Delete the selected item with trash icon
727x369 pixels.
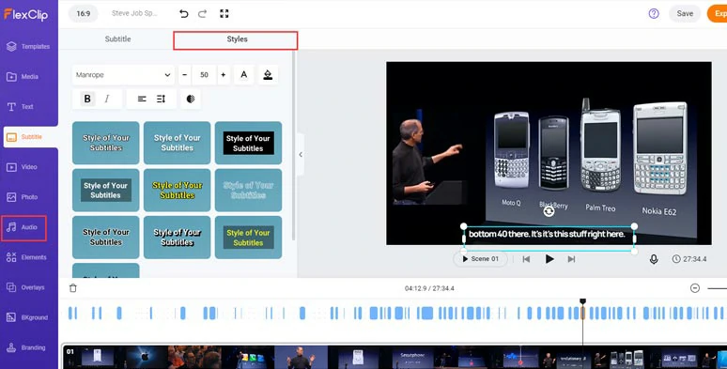[72, 288]
